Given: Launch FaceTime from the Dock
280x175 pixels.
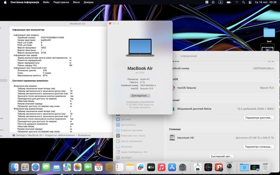Looking at the screenshot, I should [x=88, y=167].
